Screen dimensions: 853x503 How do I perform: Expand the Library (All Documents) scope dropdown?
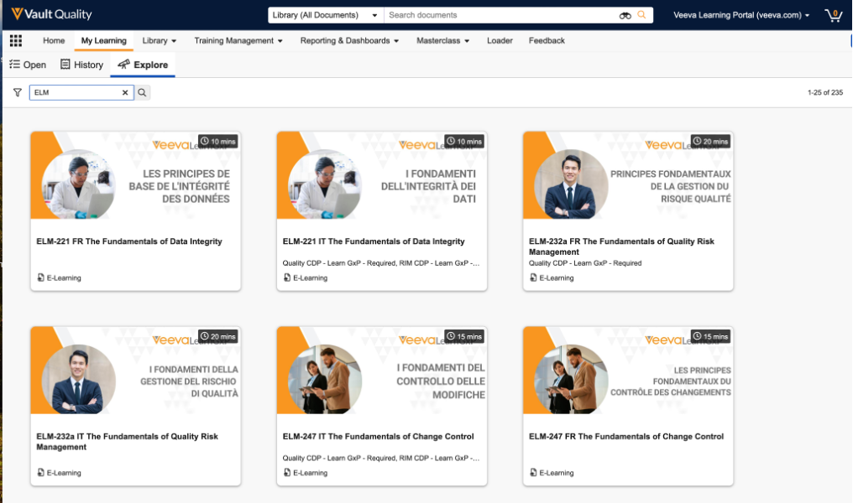point(326,15)
